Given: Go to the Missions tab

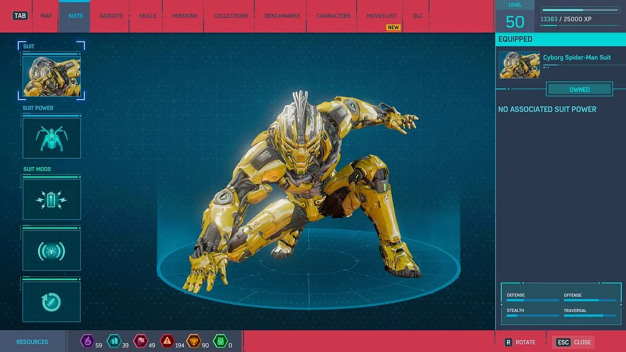Looking at the screenshot, I should tap(185, 16).
